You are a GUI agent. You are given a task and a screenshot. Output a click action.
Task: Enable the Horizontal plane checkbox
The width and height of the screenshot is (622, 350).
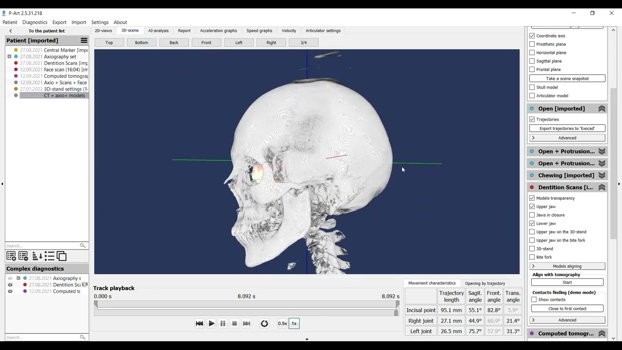coord(532,52)
